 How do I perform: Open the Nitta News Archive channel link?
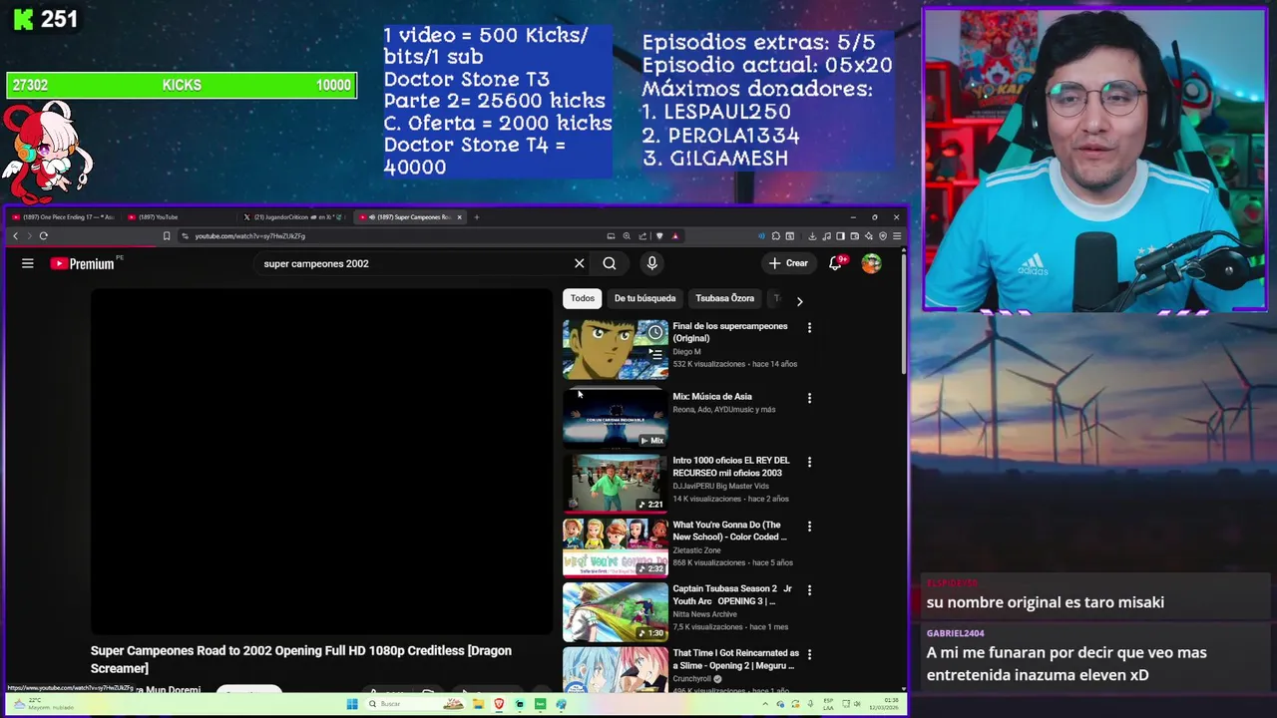(x=704, y=614)
